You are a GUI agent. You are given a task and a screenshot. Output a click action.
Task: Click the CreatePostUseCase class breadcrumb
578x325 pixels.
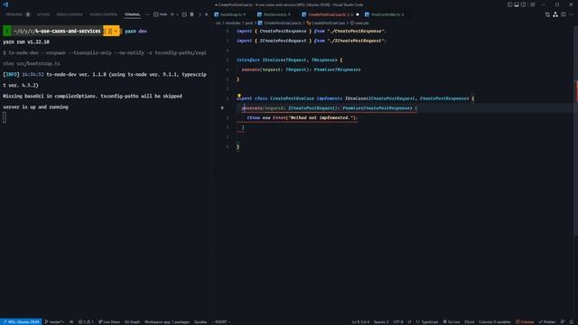point(326,23)
